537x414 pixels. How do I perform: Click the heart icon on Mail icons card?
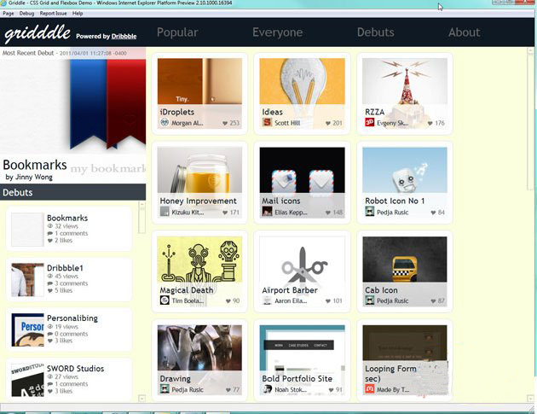327,213
